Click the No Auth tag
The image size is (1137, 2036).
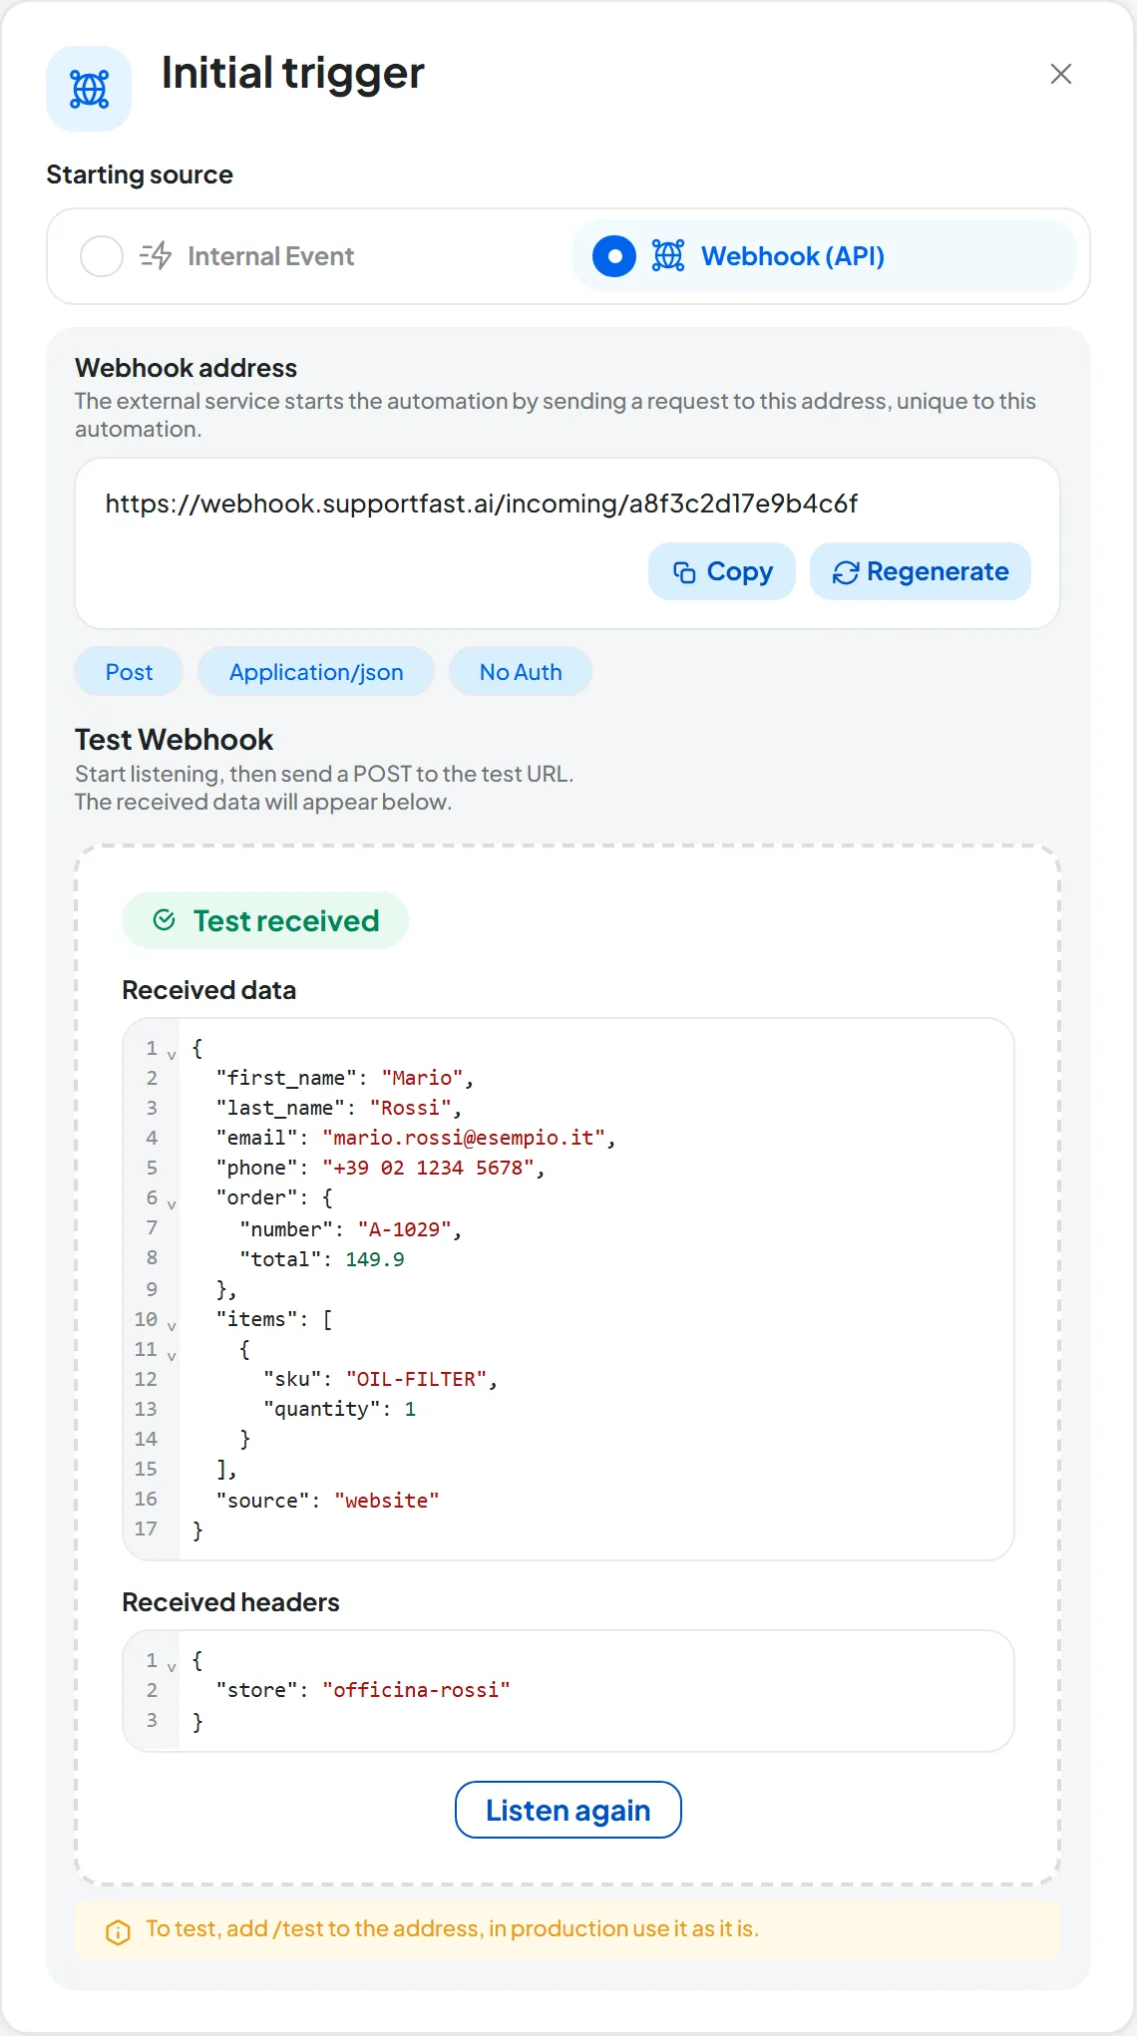(521, 672)
